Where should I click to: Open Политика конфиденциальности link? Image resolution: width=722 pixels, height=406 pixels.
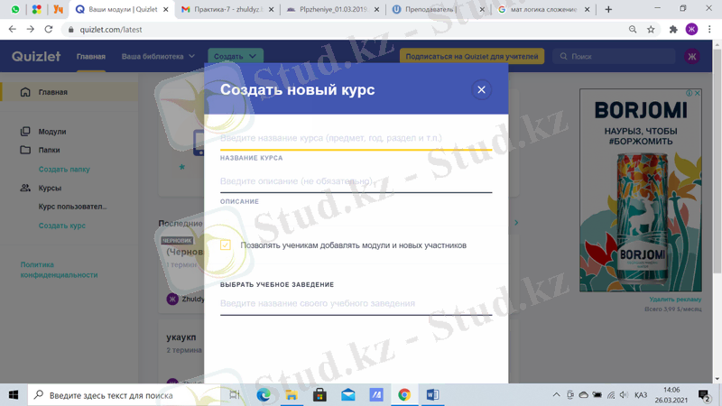point(59,270)
